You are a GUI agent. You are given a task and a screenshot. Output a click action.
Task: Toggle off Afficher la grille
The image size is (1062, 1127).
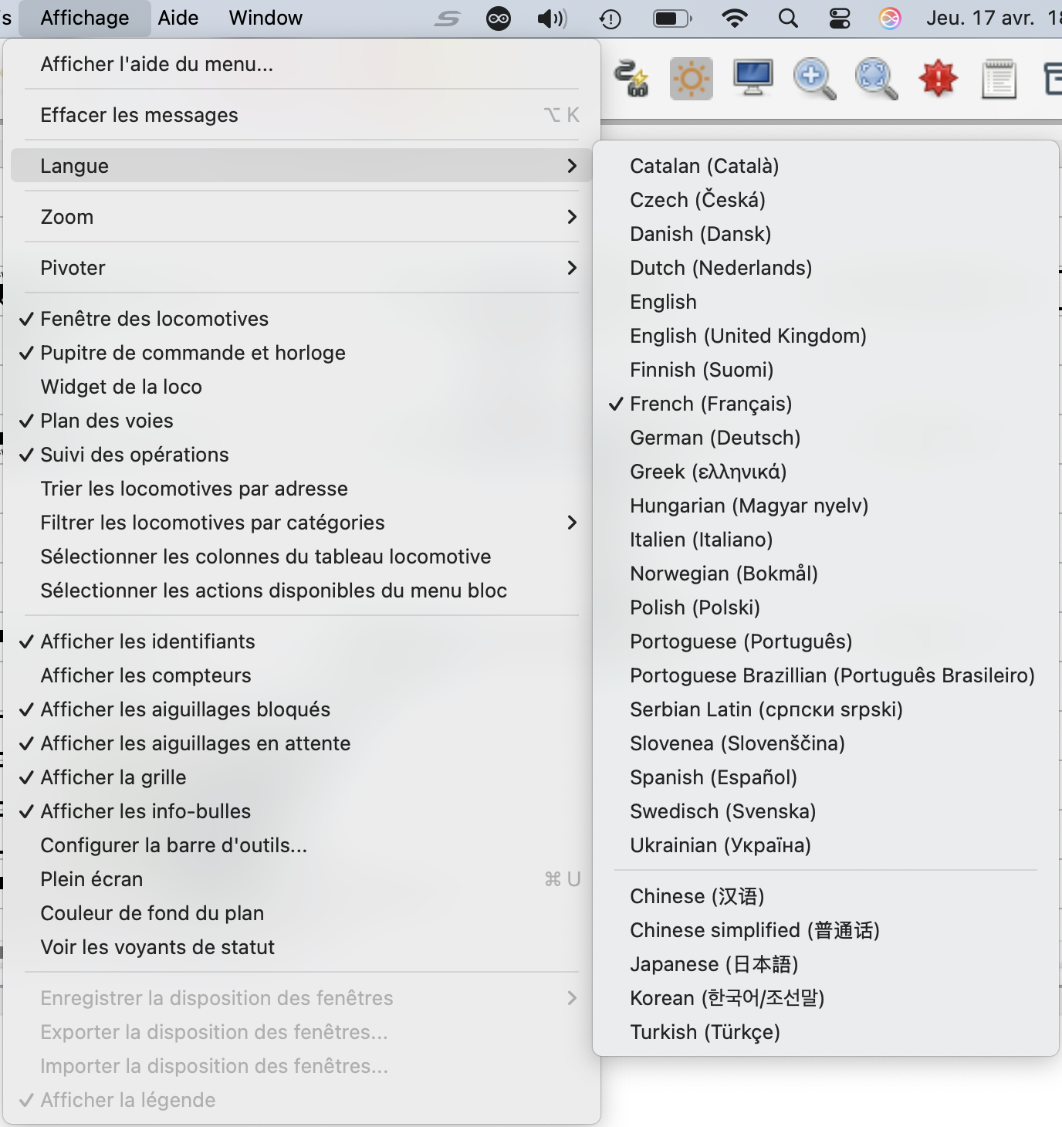[113, 777]
